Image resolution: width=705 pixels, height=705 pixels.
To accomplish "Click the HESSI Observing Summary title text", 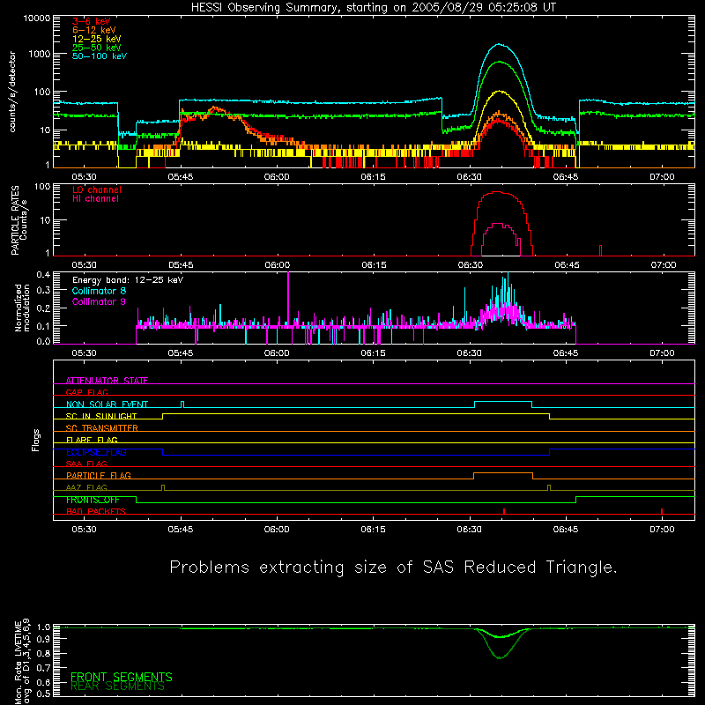I will (x=374, y=8).
